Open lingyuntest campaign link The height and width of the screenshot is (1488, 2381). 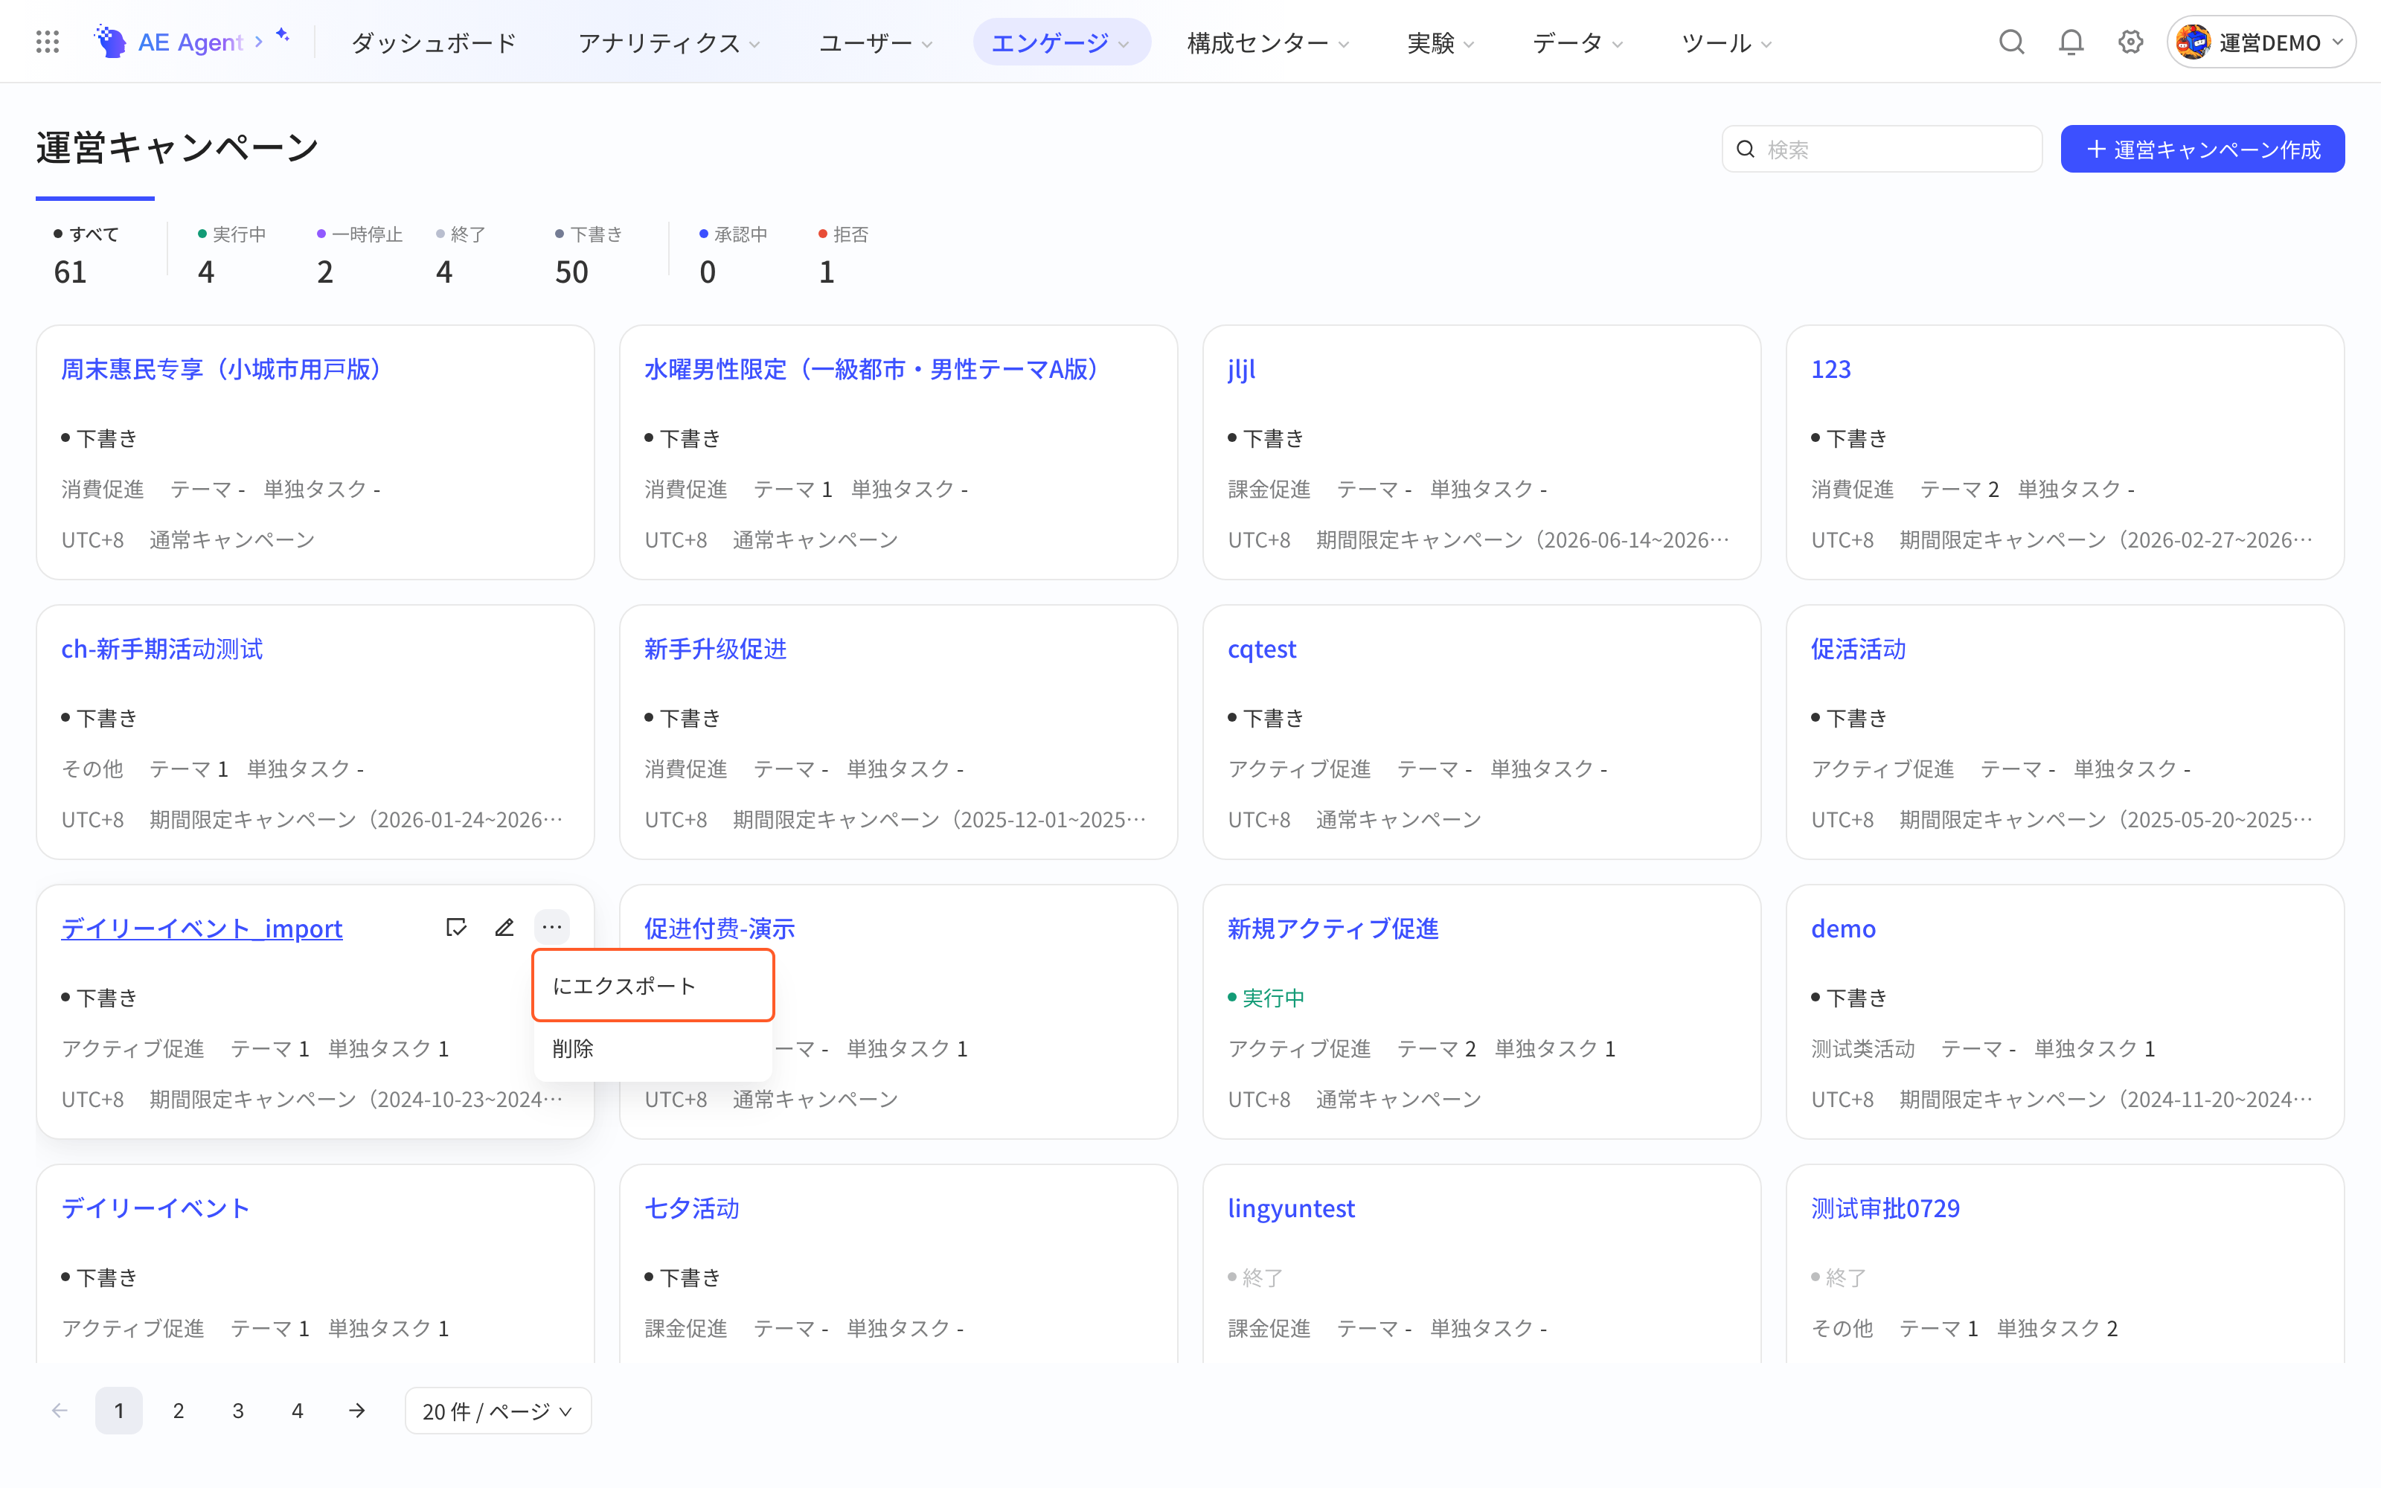[x=1291, y=1208]
